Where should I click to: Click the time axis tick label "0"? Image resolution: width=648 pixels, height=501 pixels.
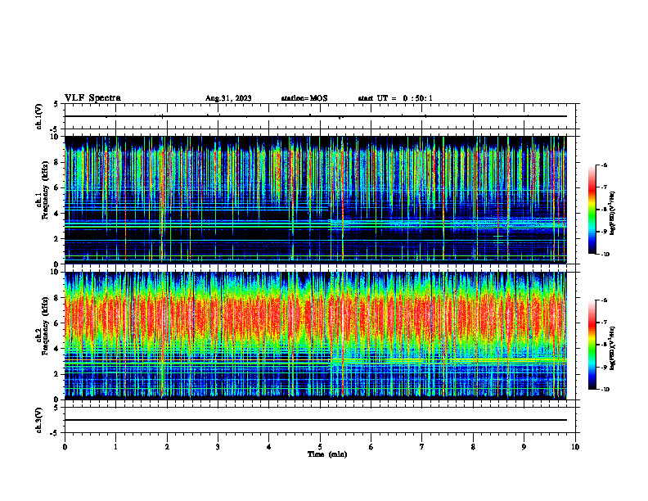pyautogui.click(x=65, y=447)
